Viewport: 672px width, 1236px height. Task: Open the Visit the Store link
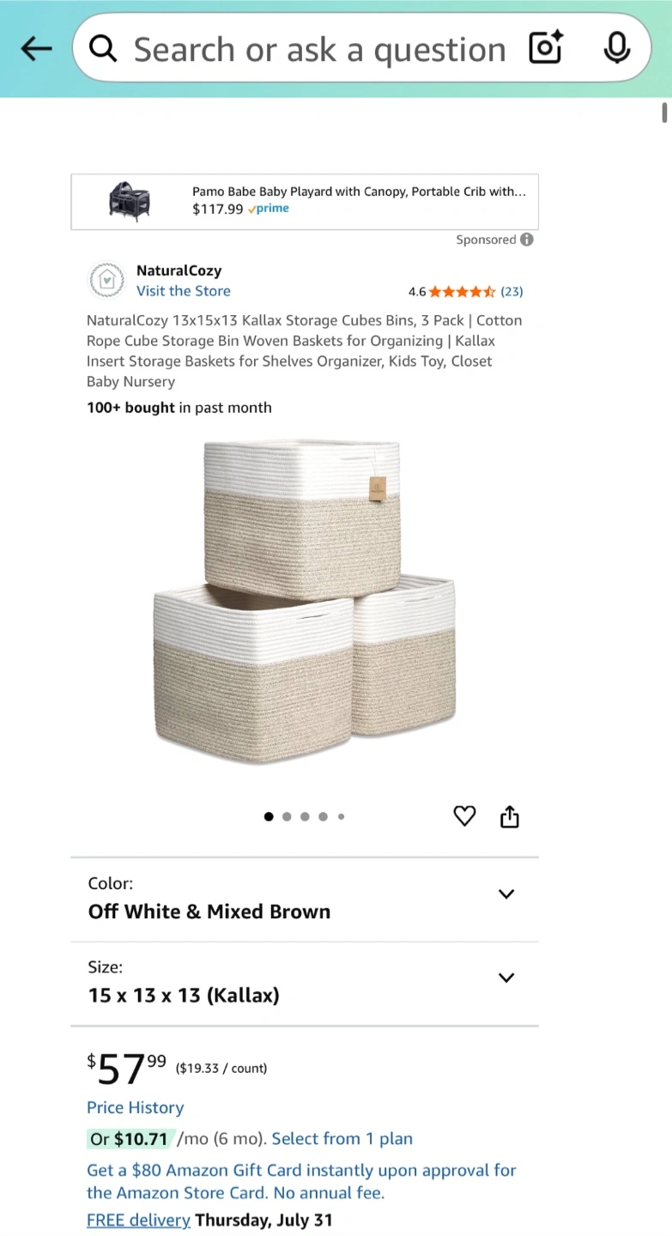click(x=184, y=291)
